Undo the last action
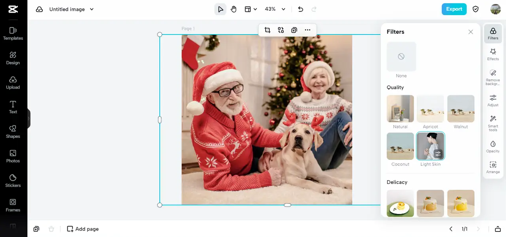The image size is (506, 237). coord(301,9)
